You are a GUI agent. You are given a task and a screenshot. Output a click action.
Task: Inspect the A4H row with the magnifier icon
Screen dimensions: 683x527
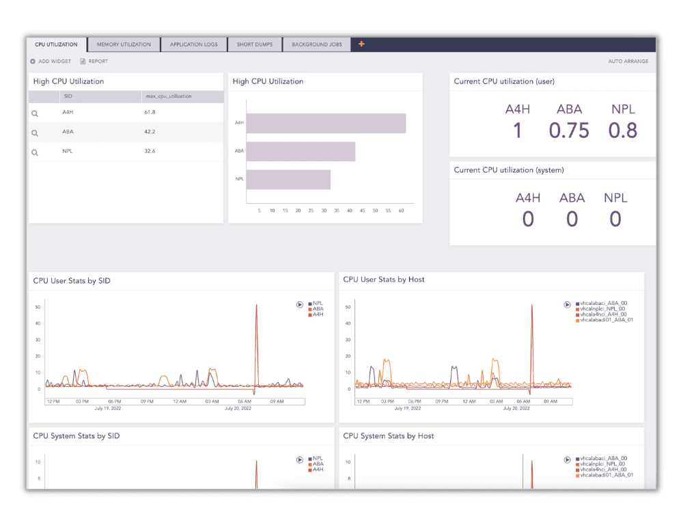tap(35, 113)
